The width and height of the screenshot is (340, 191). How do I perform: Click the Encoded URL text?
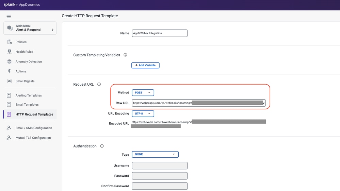(199, 124)
